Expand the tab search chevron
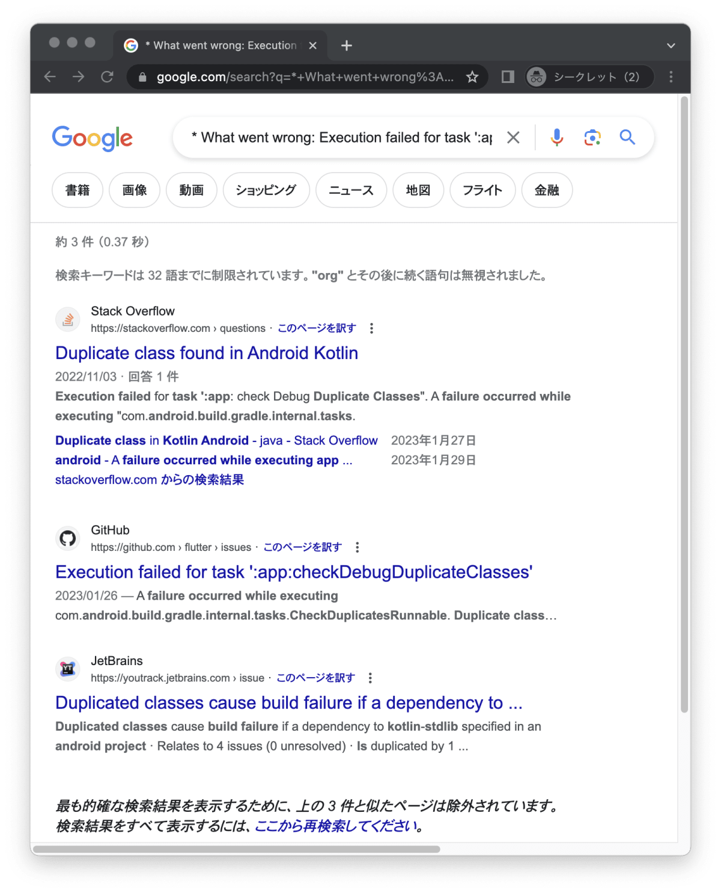This screenshot has height=893, width=721. tap(671, 46)
